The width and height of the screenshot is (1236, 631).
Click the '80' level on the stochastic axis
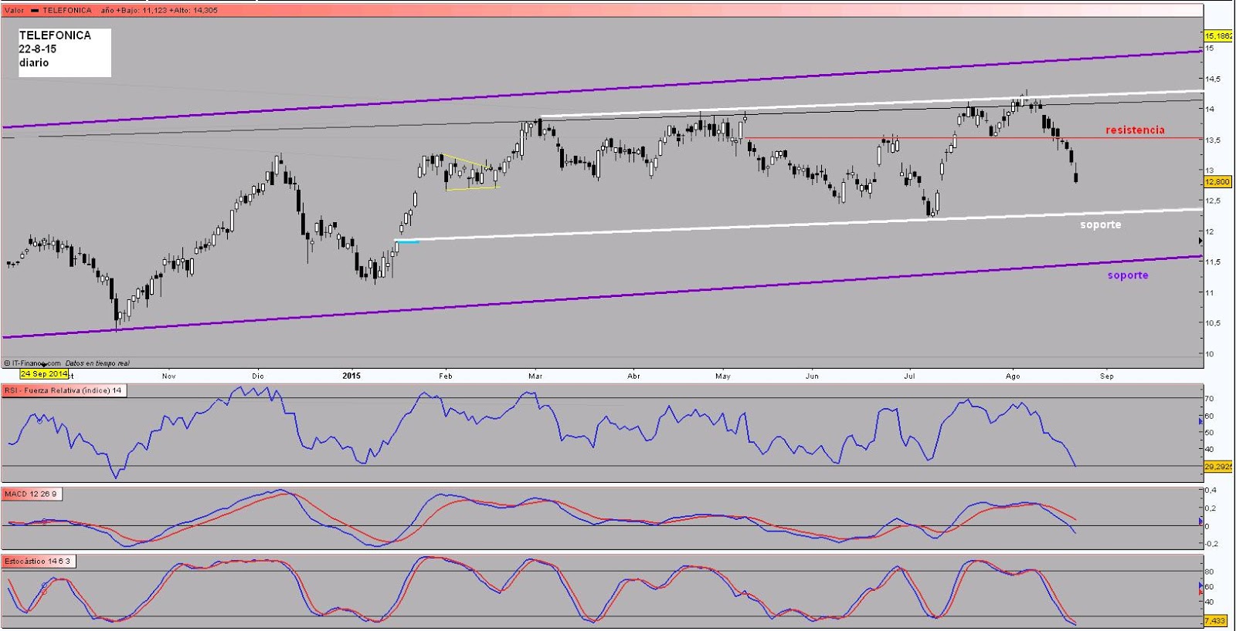click(x=1210, y=572)
